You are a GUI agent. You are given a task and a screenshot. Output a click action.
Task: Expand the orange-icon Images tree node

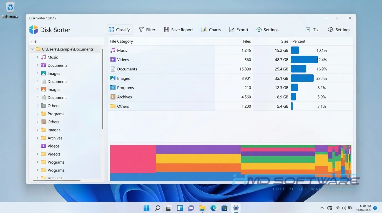click(37, 90)
